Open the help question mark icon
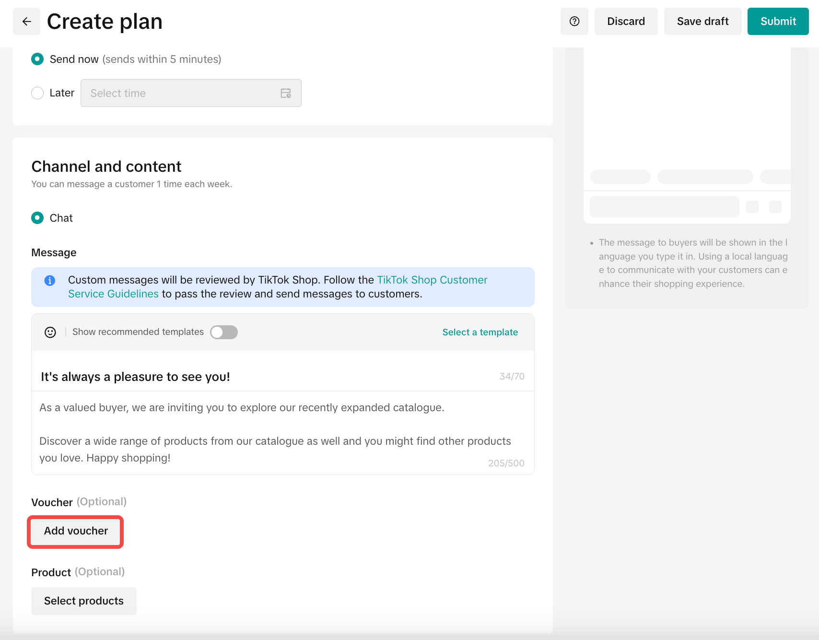The height and width of the screenshot is (640, 819). click(x=574, y=22)
